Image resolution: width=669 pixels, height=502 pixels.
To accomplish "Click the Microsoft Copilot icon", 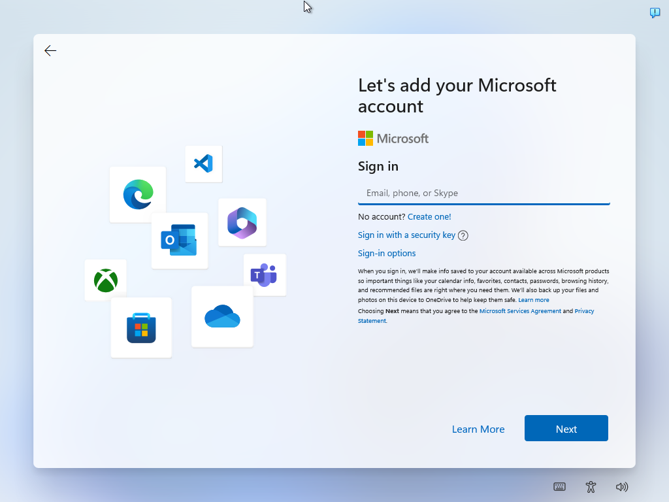I will click(x=242, y=222).
